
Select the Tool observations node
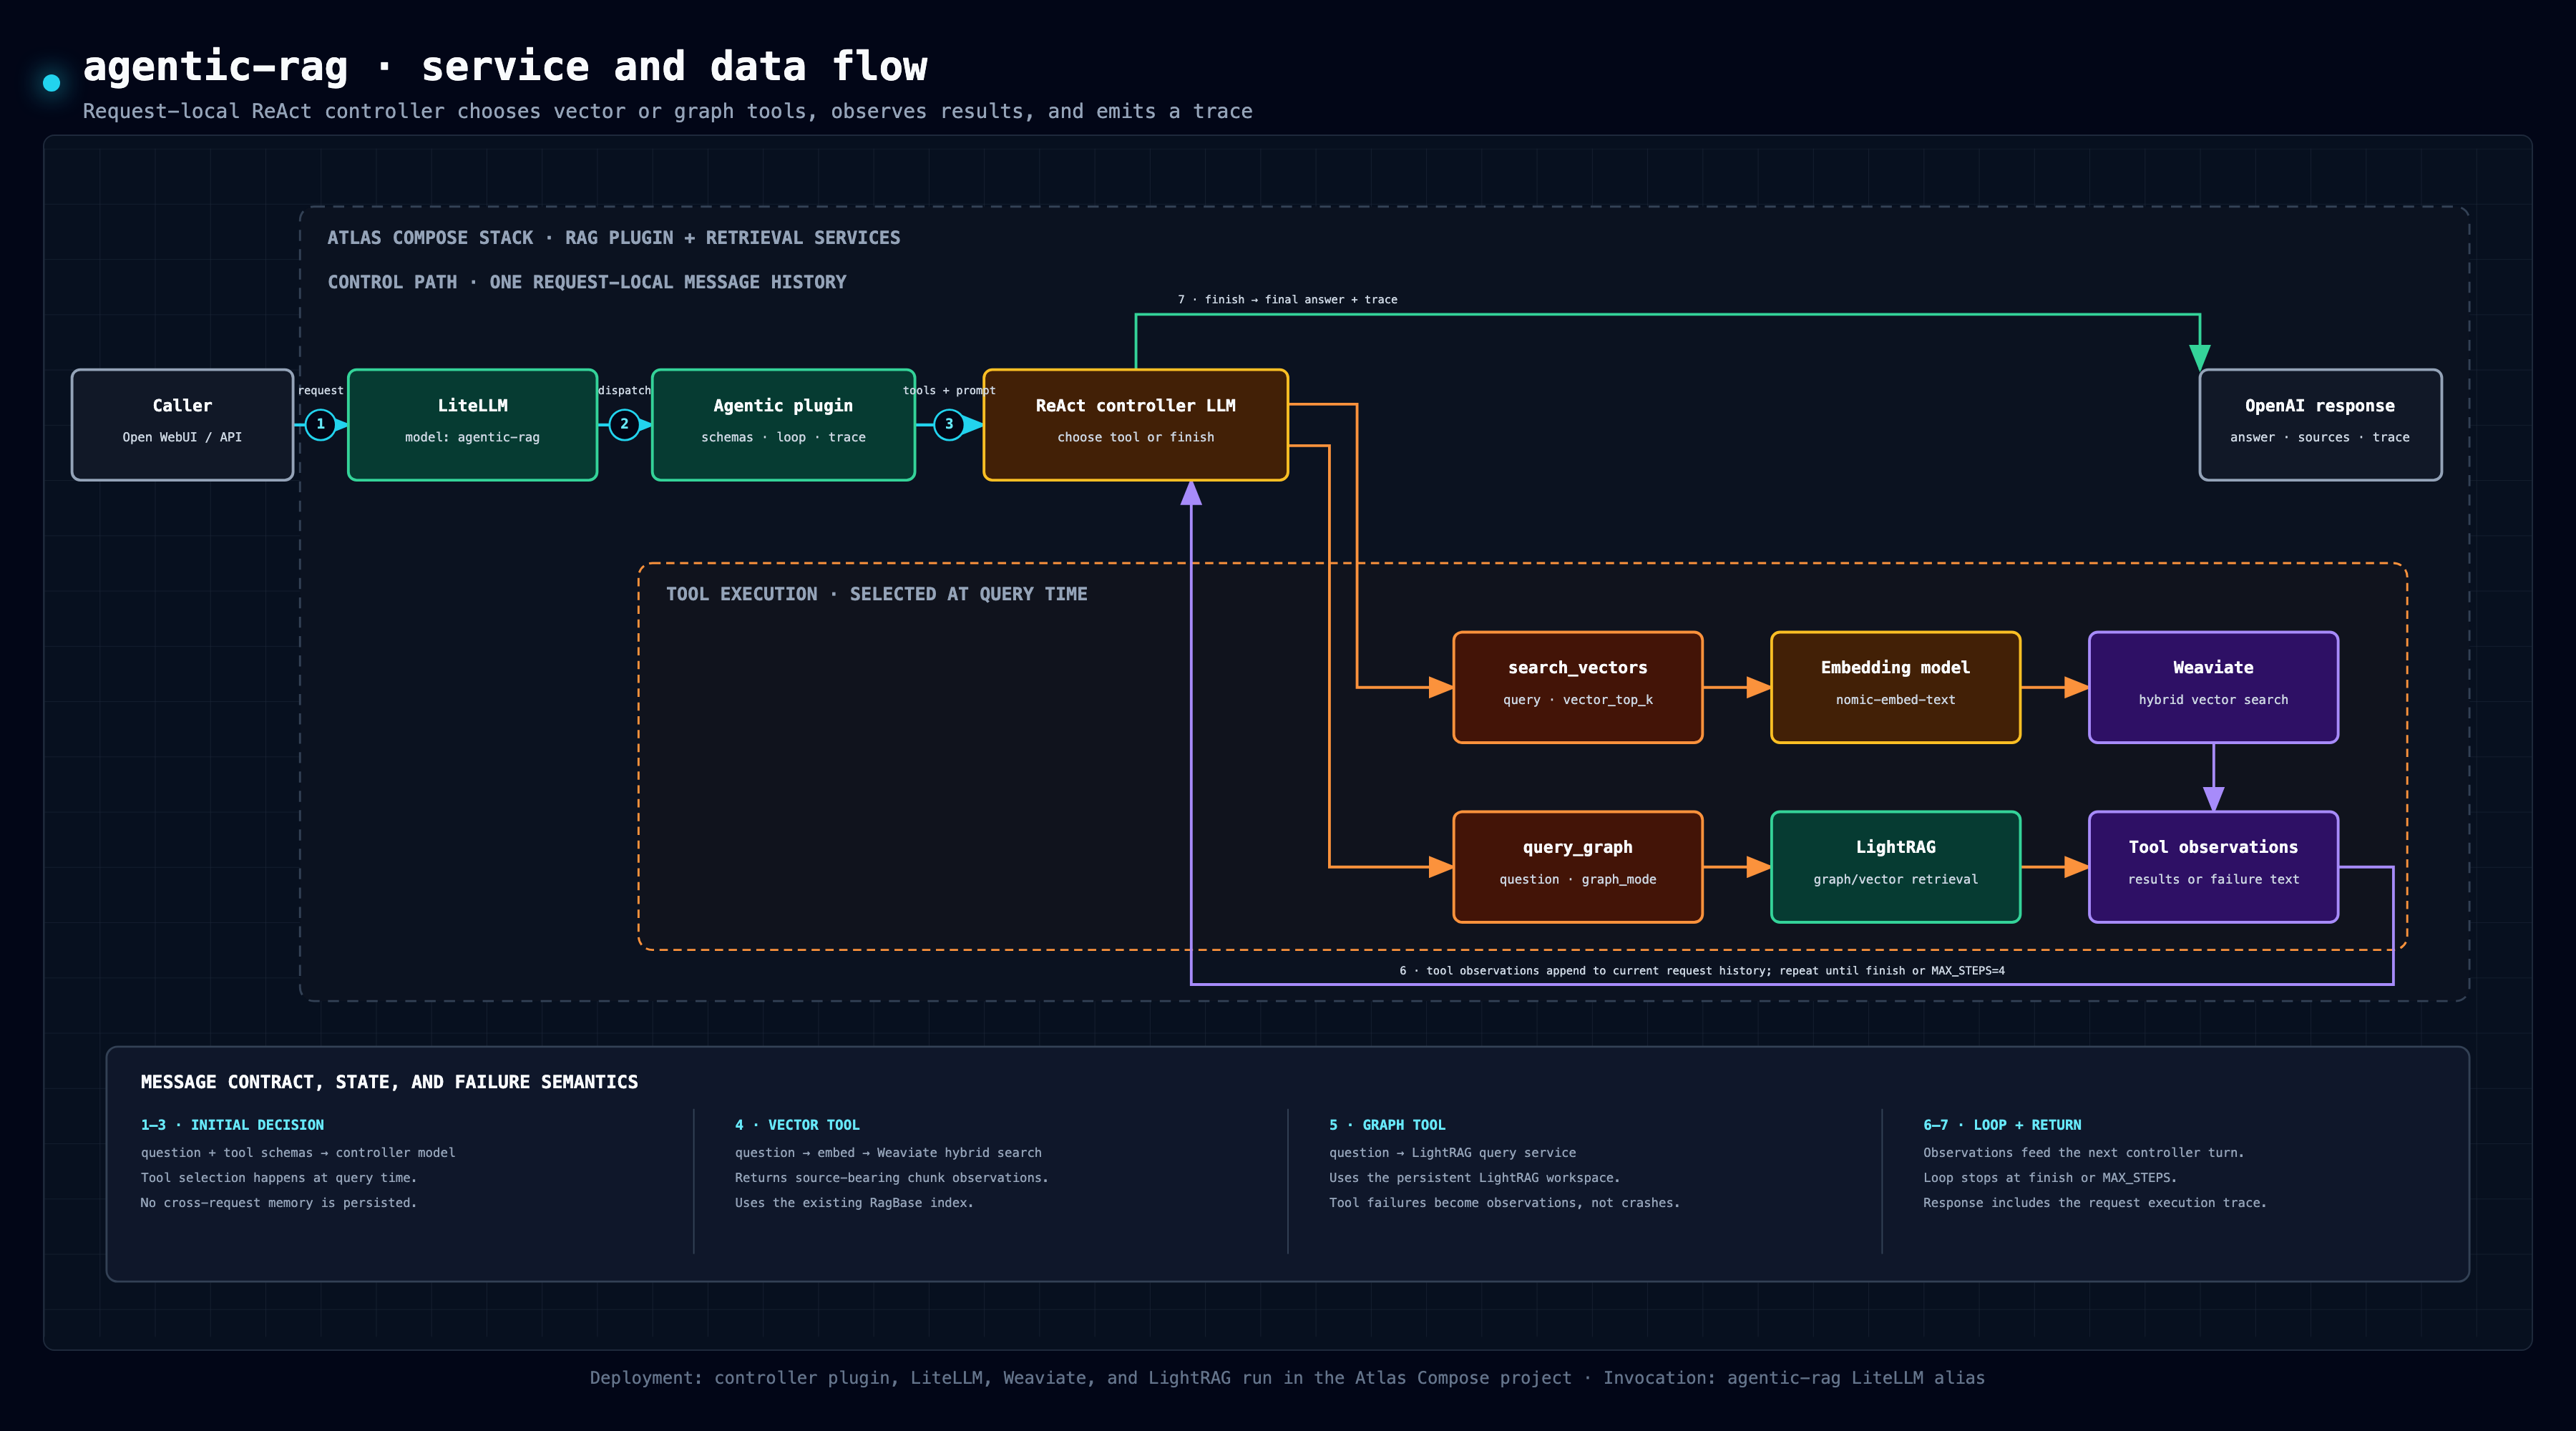click(2213, 867)
